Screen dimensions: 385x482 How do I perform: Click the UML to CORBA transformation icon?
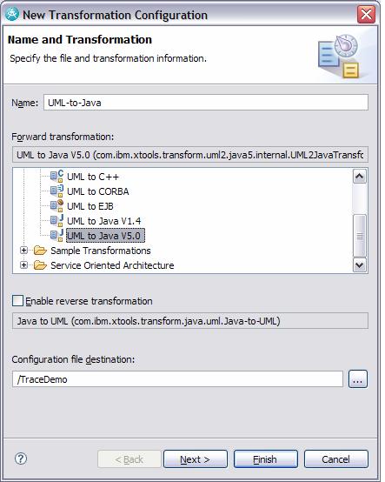pyautogui.click(x=56, y=191)
